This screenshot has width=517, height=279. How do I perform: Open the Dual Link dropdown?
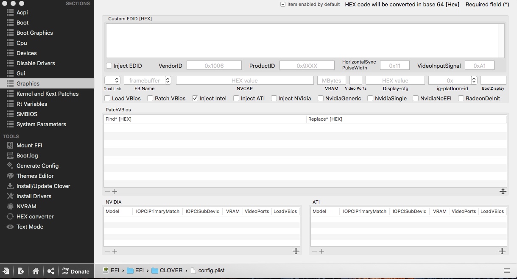[x=112, y=80]
